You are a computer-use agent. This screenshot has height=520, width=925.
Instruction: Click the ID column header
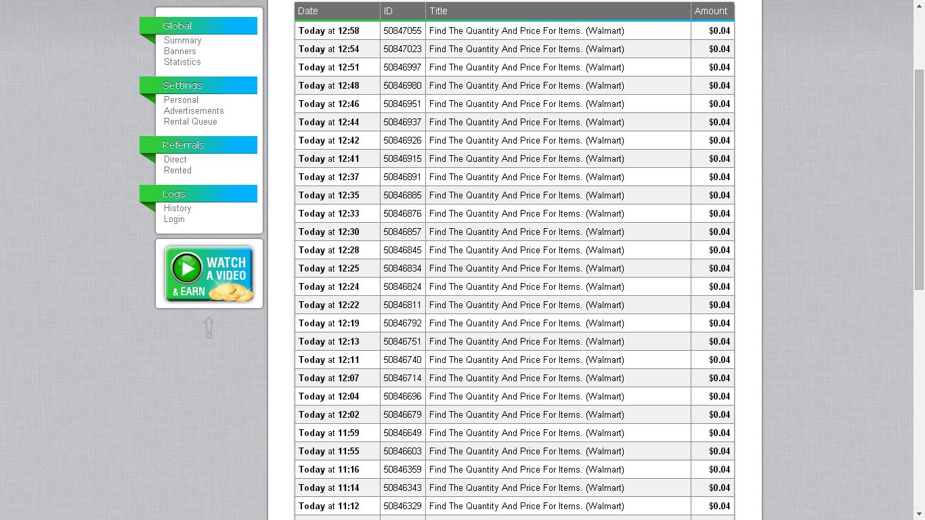tap(403, 11)
